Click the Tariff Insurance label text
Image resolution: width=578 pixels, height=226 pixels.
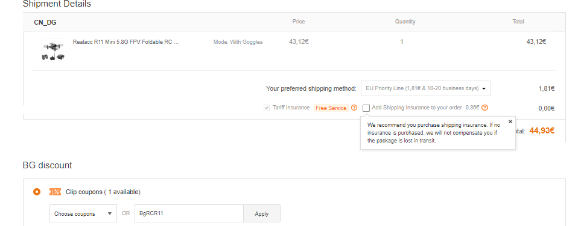coord(291,108)
